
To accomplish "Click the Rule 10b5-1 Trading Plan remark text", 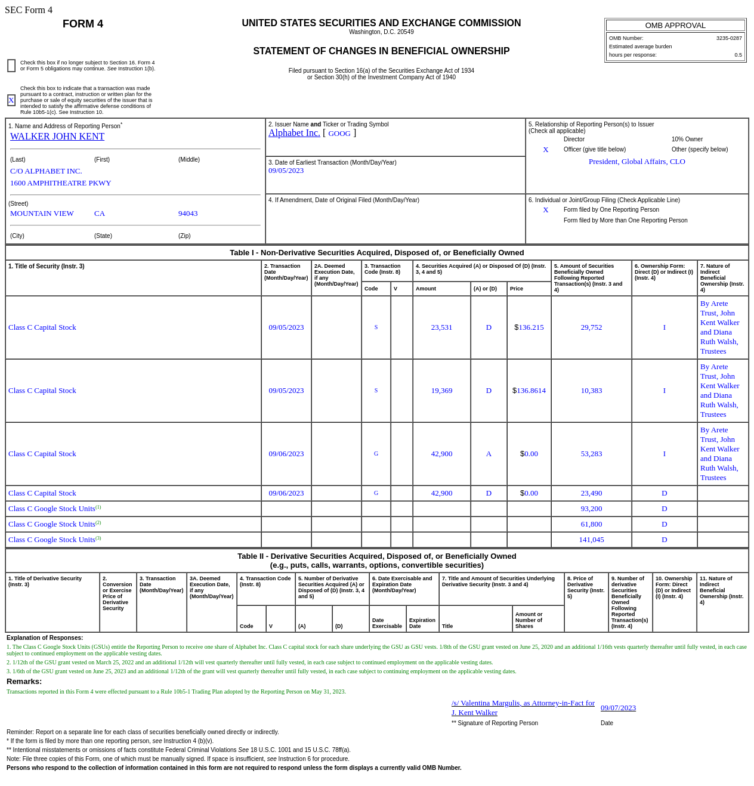I will coord(176,692).
